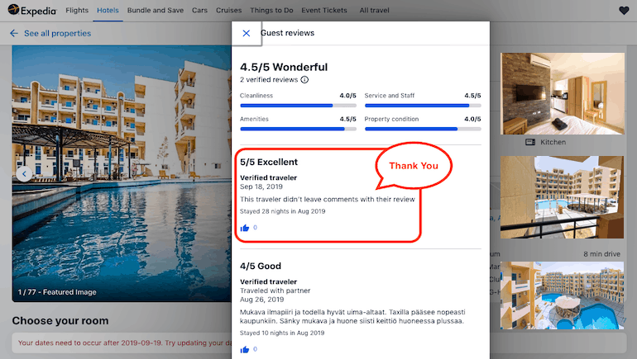This screenshot has height=359, width=637.
Task: Select 'Aug 26, 2019' review date
Action: pyautogui.click(x=261, y=300)
